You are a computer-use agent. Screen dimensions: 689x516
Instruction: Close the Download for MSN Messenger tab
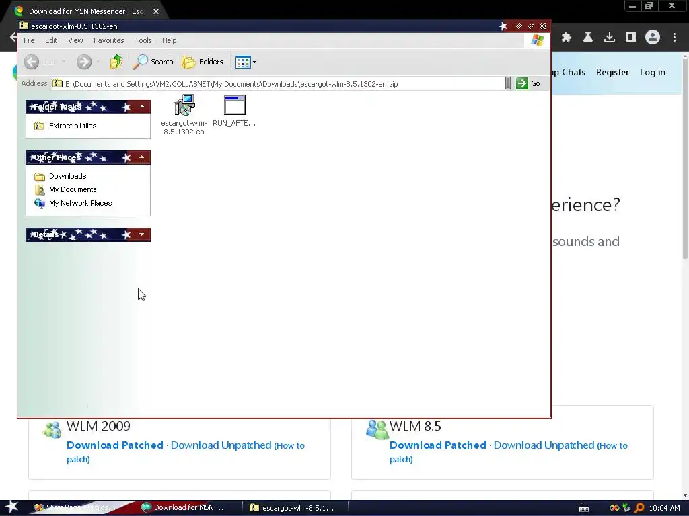click(156, 11)
